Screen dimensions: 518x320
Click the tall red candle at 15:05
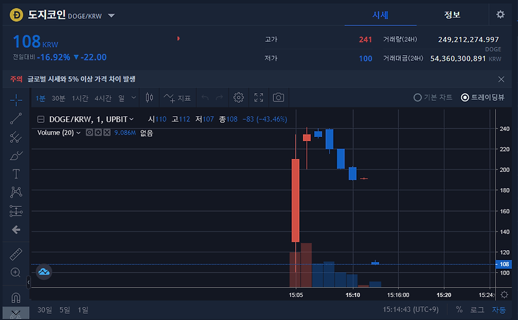[x=295, y=200]
